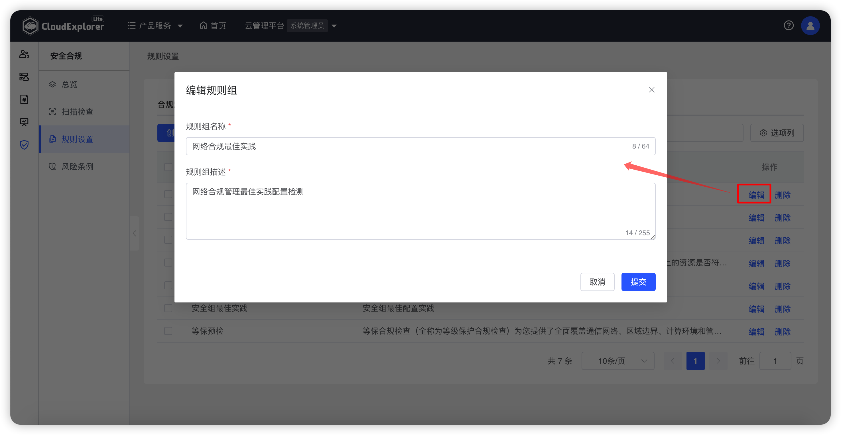Click 编辑 in the second table row
841x435 pixels.
(756, 218)
